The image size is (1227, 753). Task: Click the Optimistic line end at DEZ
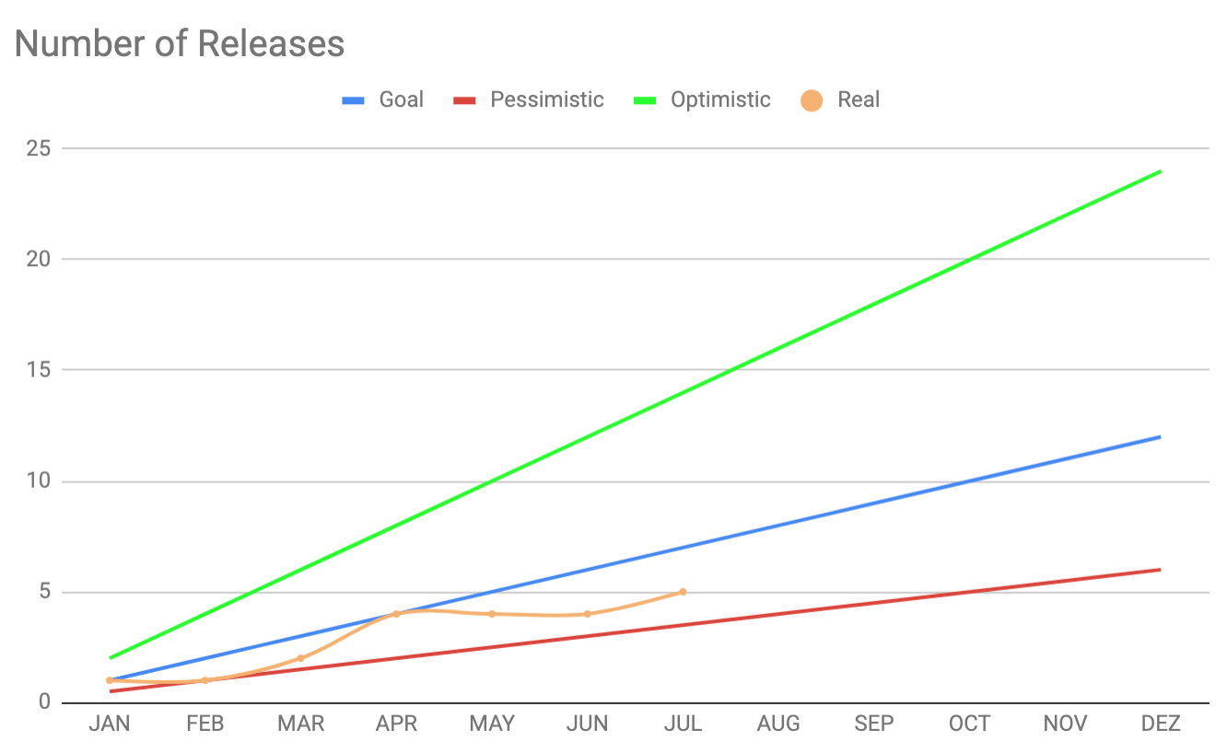pyautogui.click(x=1160, y=171)
